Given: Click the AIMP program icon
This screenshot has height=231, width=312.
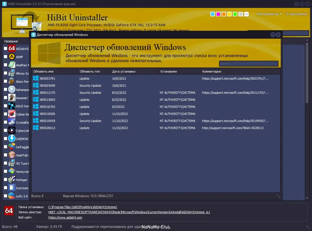Looking at the screenshot, I should click(x=12, y=57).
